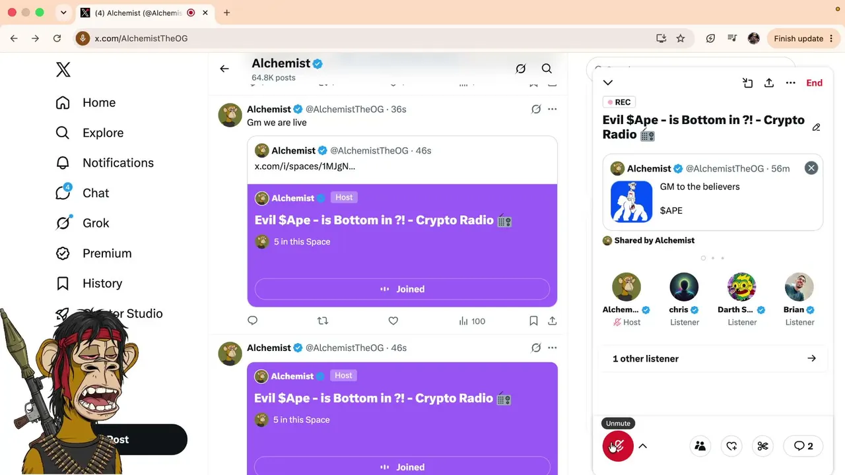
Task: Click the Grok icon in the profile header
Action: point(521,69)
